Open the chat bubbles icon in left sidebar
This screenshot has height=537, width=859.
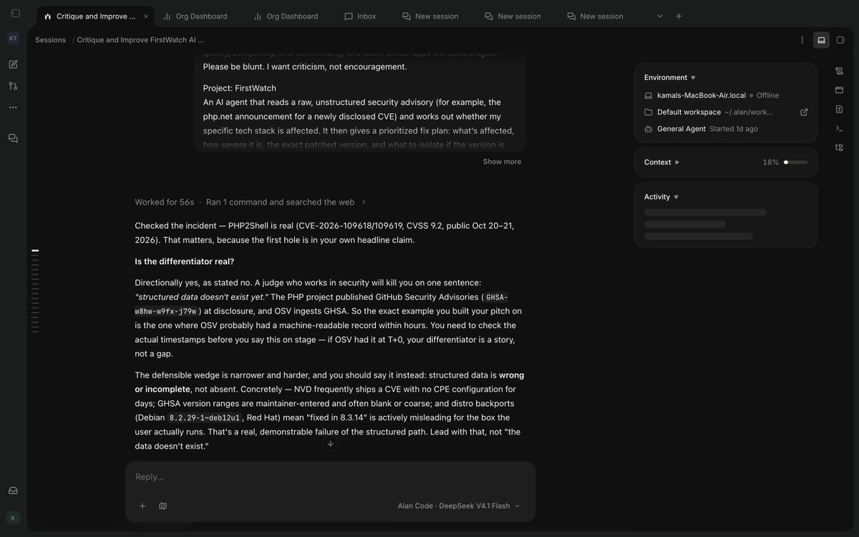click(13, 138)
